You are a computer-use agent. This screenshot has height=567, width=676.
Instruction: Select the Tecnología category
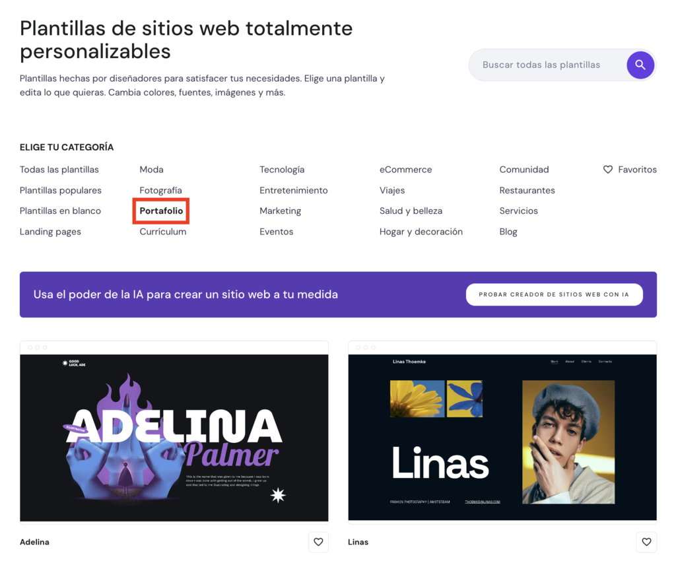click(x=282, y=170)
